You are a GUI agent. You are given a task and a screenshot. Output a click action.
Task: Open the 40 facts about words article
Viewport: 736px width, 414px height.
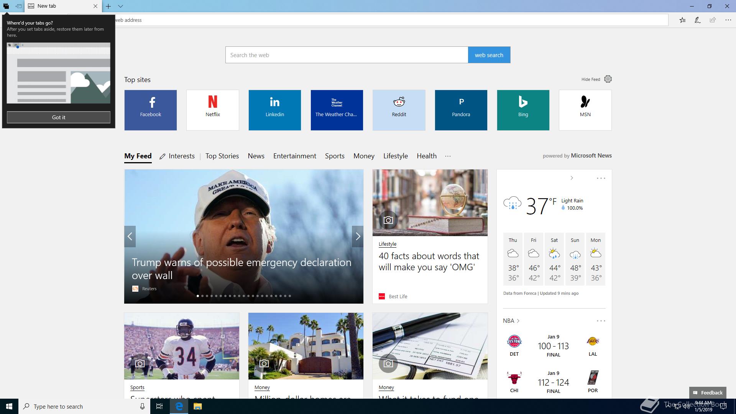point(429,261)
